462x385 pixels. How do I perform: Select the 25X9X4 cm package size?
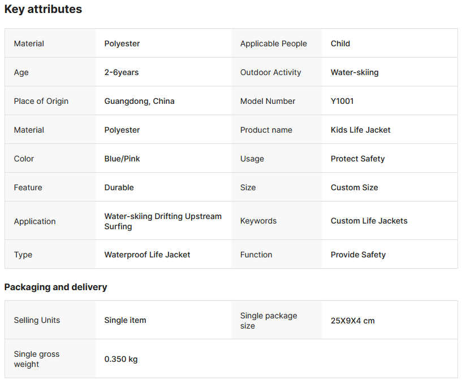point(352,321)
